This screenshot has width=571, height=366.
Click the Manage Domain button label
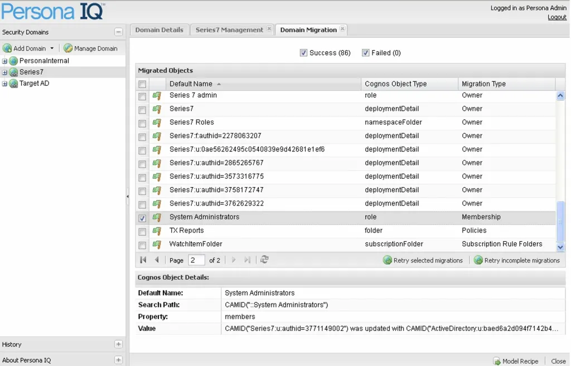click(x=95, y=48)
